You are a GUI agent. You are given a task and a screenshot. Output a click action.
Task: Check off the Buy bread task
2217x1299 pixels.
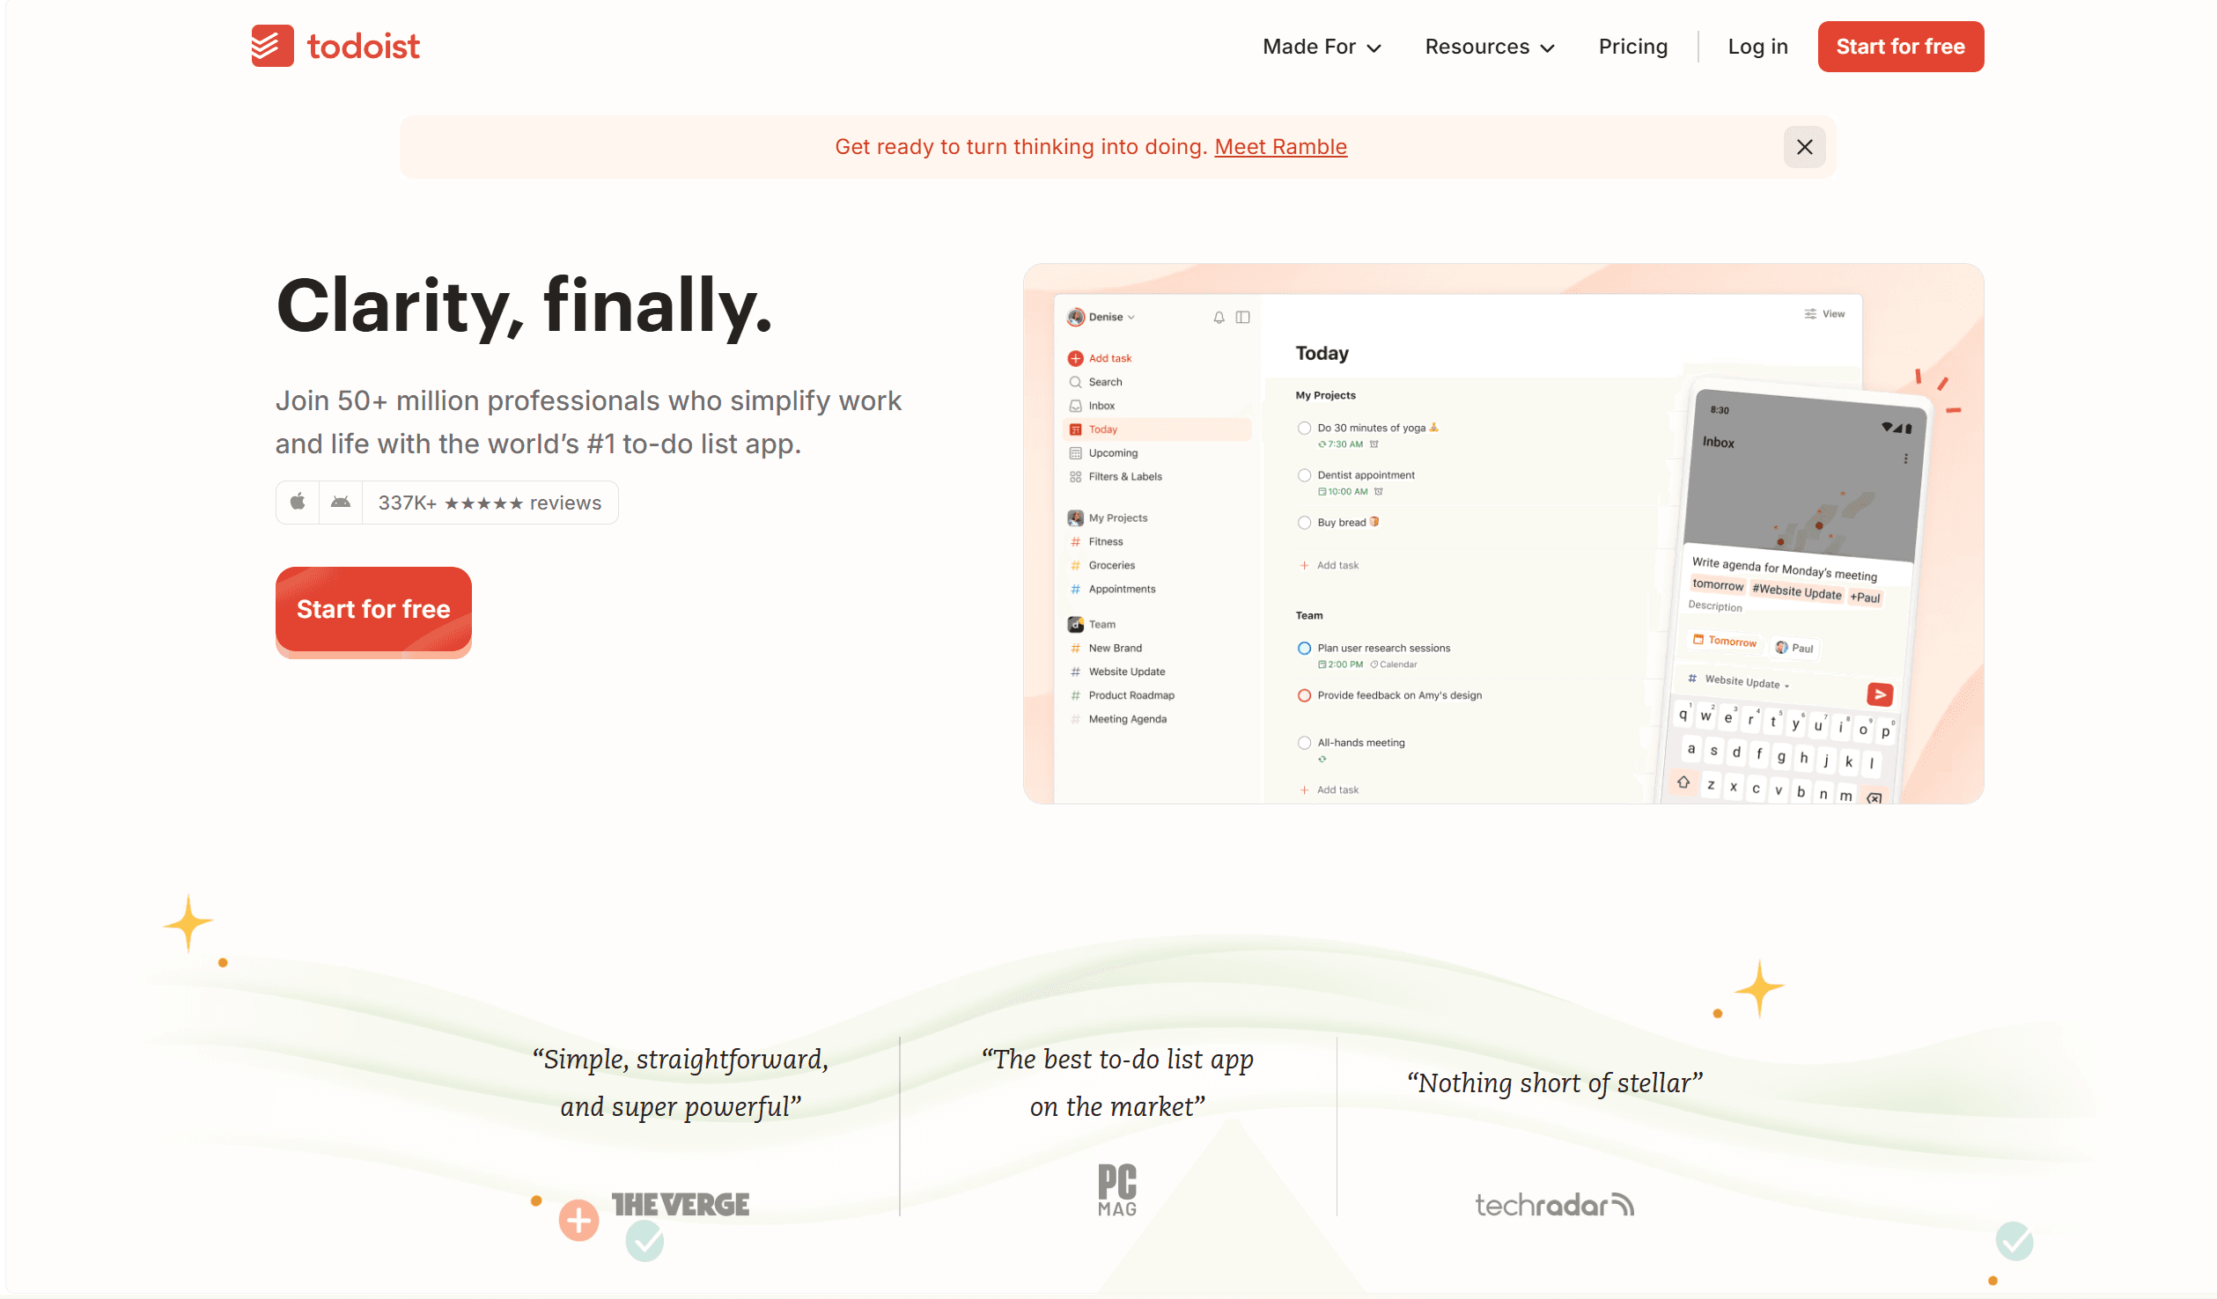click(1304, 523)
